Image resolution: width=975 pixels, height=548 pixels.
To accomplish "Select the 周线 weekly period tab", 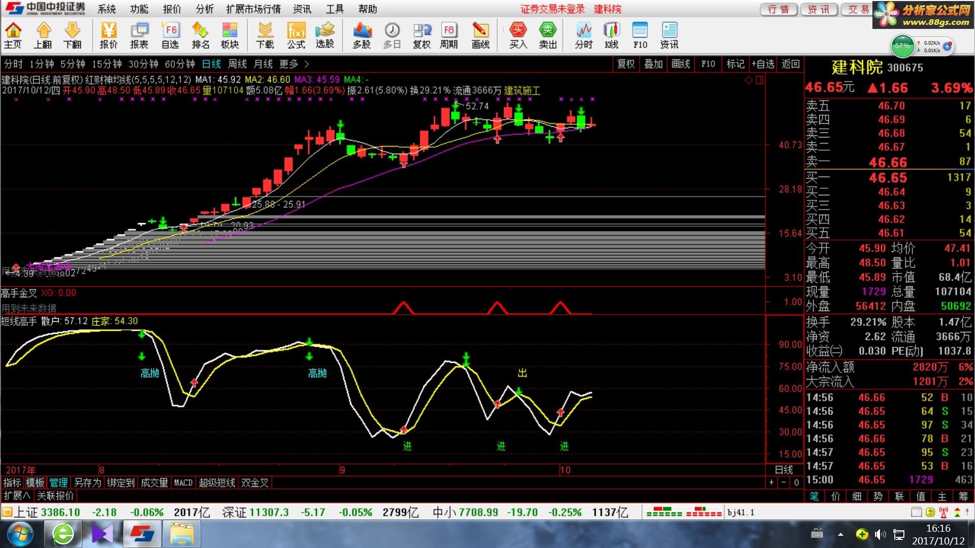I will [237, 64].
